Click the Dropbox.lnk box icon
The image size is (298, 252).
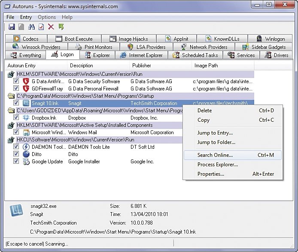tap(26, 118)
